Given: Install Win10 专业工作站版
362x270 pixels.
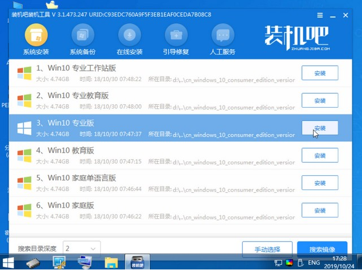Looking at the screenshot, I should 320,73.
